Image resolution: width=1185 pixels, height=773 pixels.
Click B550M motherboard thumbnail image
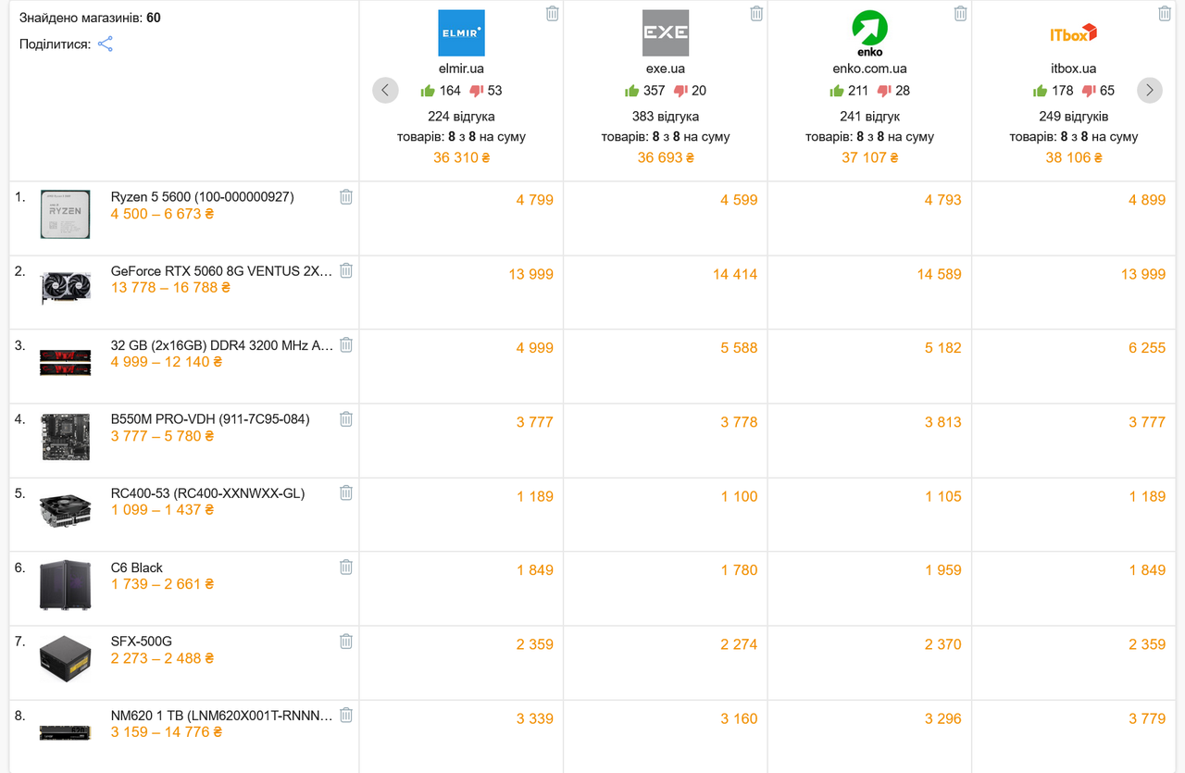65,436
